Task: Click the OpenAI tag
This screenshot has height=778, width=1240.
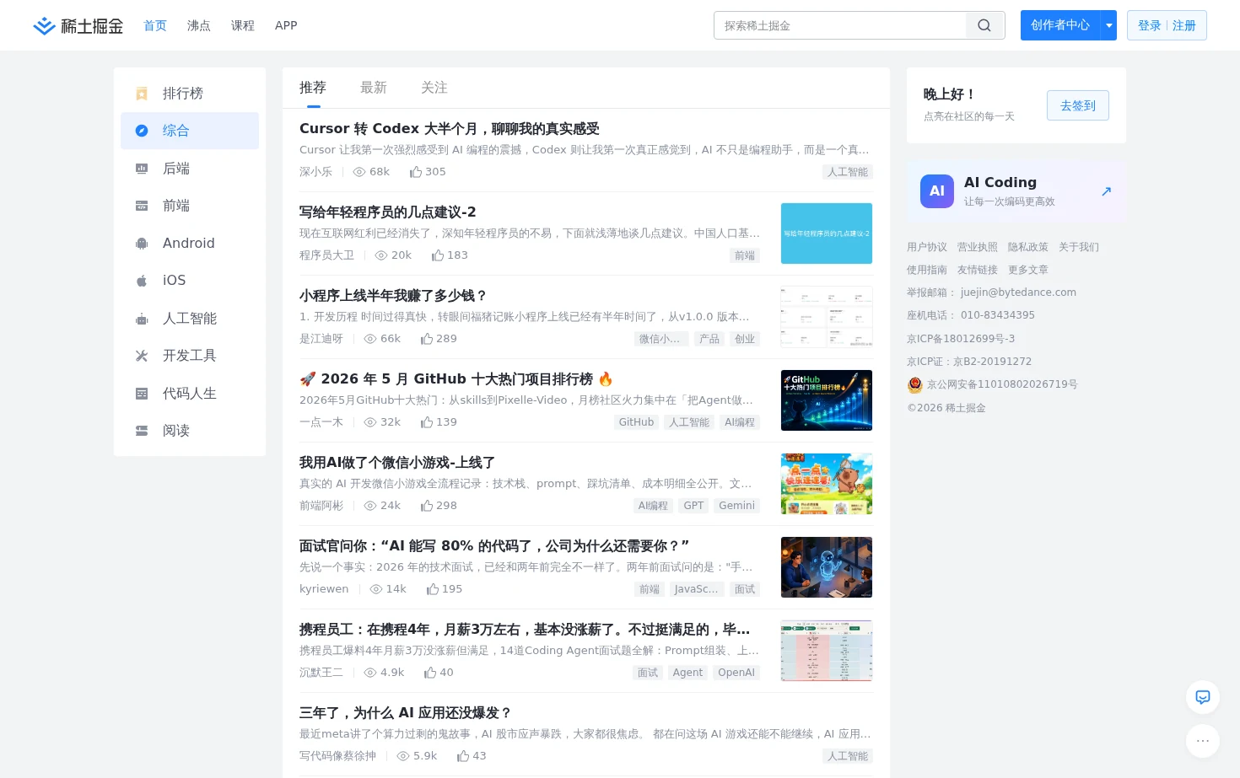Action: 736,673
